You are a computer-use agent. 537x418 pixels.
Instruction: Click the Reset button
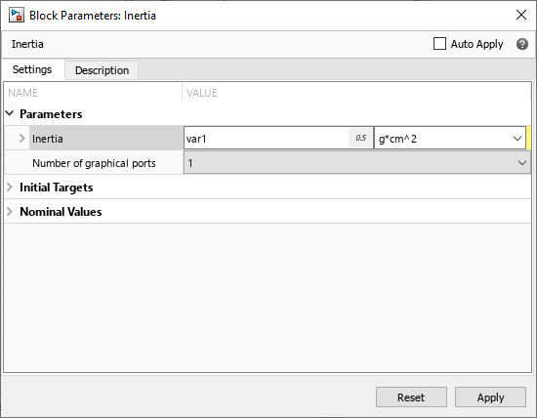pyautogui.click(x=411, y=397)
